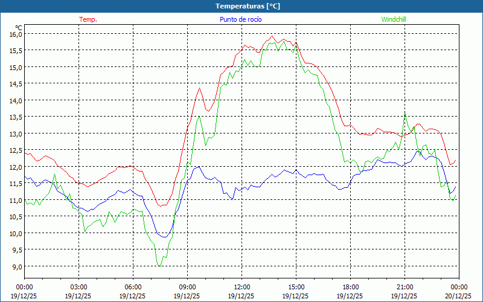Click the 03:00 time axis label

78,287
